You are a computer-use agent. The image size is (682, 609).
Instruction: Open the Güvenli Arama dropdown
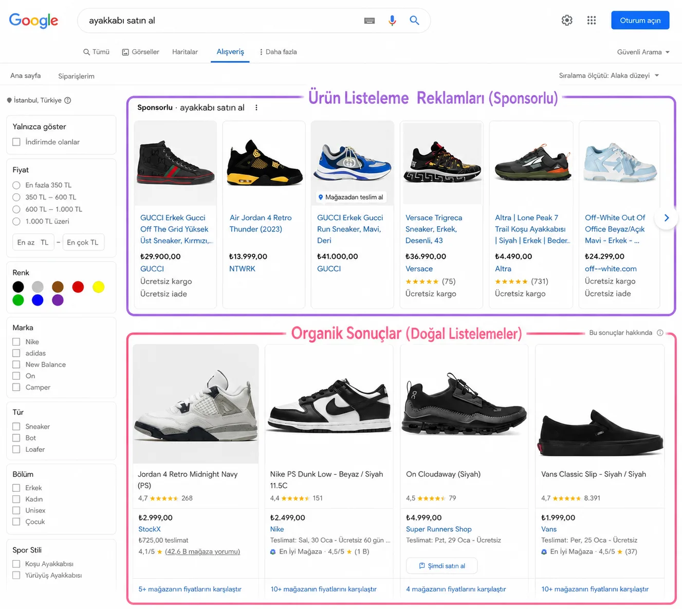tap(643, 52)
